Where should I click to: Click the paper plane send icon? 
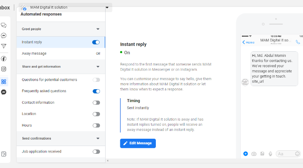tap(3, 46)
